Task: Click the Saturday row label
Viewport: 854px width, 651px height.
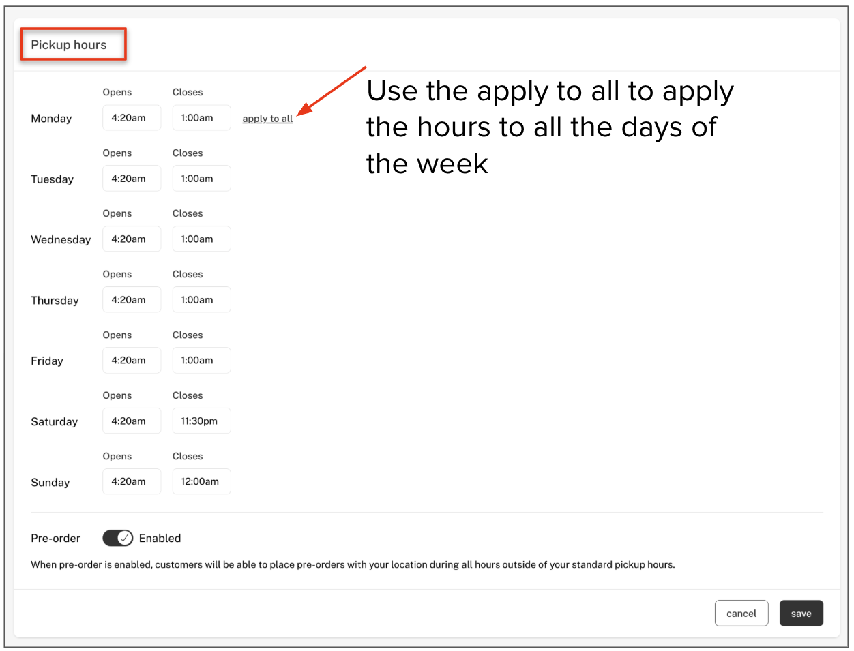Action: pyautogui.click(x=55, y=422)
